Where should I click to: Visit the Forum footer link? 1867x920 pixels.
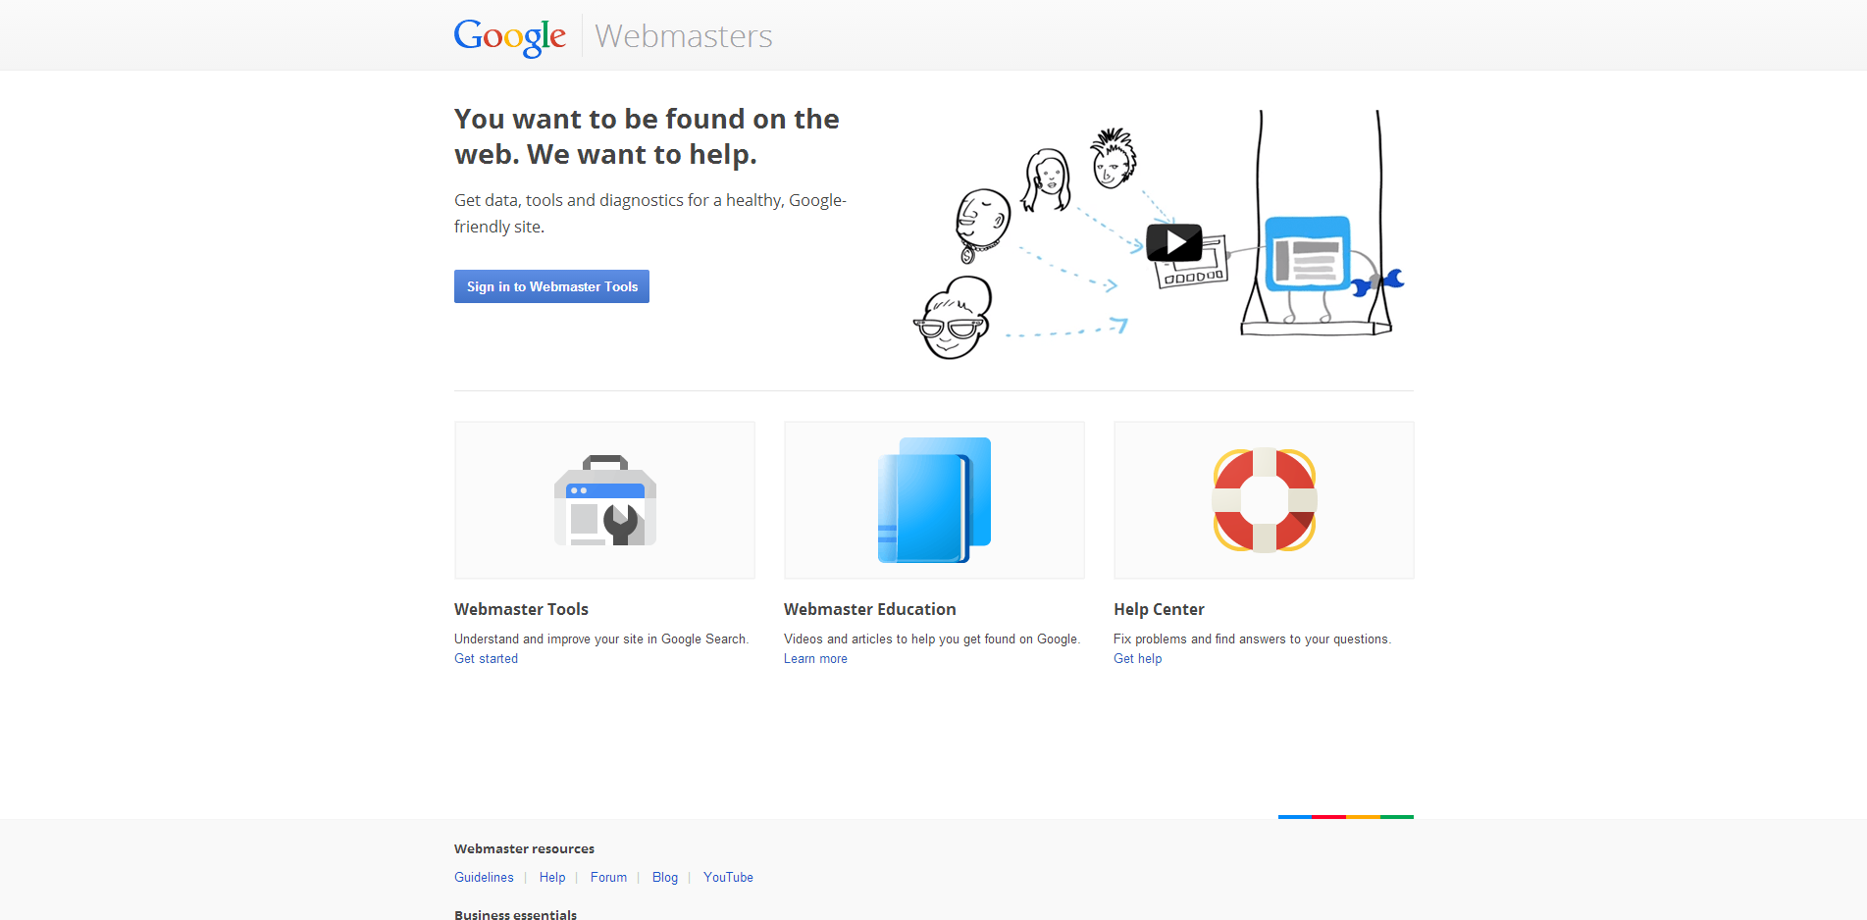608,878
